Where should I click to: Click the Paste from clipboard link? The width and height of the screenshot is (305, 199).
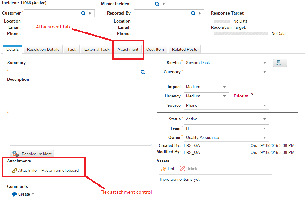pyautogui.click(x=61, y=170)
